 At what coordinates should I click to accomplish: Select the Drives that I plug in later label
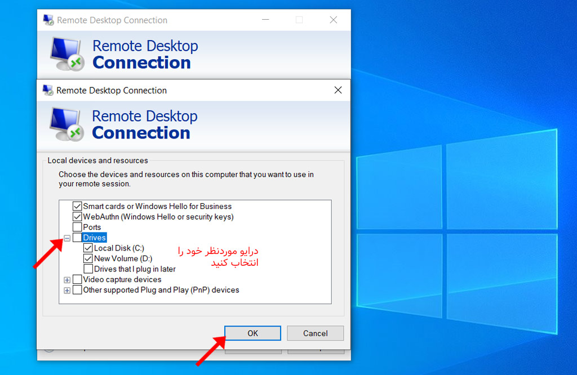135,269
